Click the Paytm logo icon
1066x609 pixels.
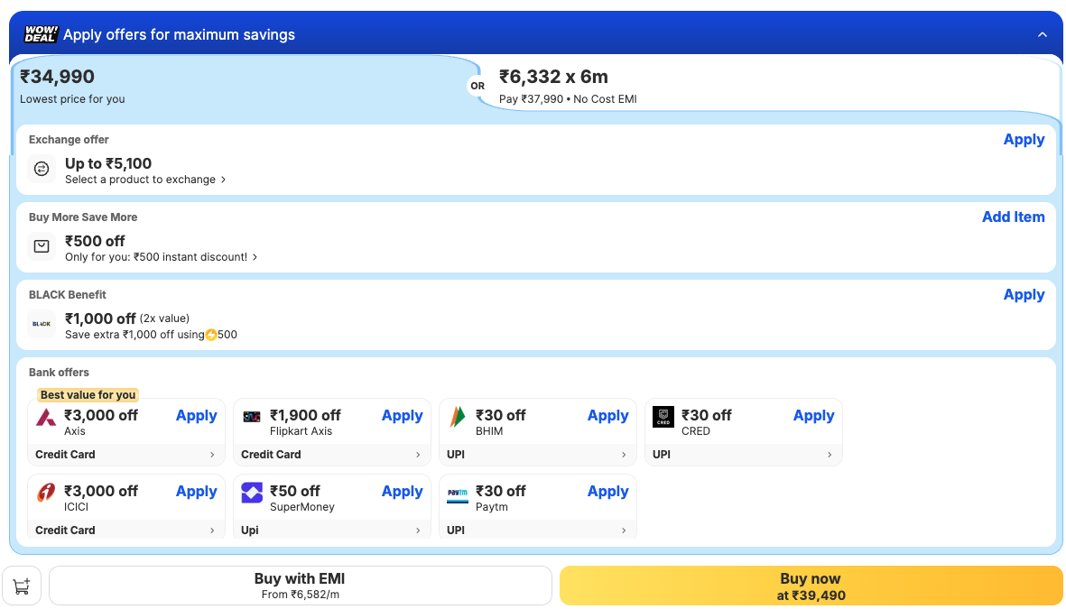click(458, 494)
